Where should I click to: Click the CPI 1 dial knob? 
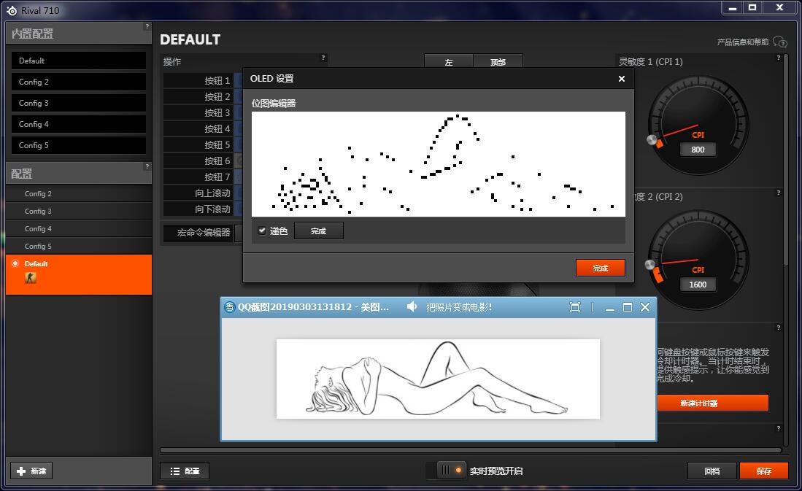coord(653,140)
